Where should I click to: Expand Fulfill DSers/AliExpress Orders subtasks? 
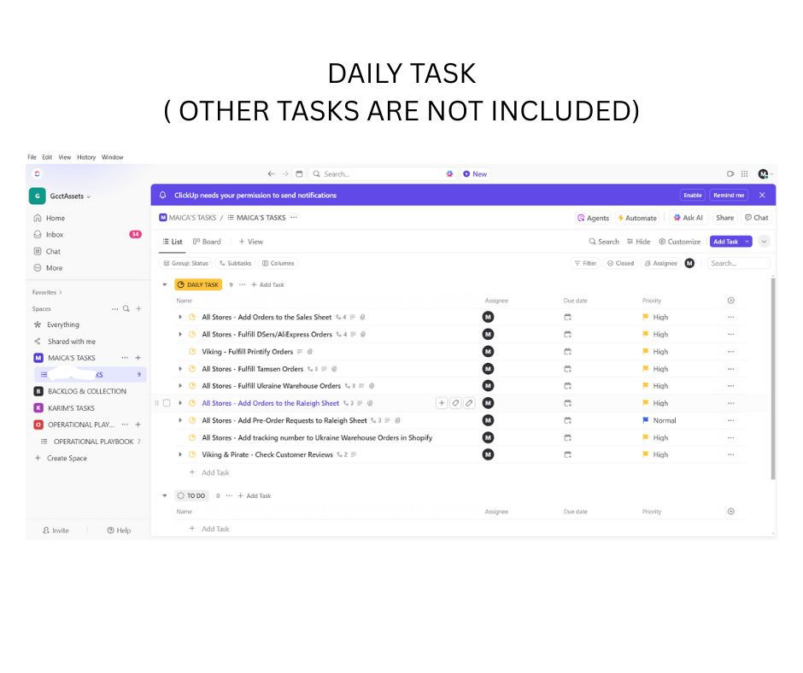point(180,335)
